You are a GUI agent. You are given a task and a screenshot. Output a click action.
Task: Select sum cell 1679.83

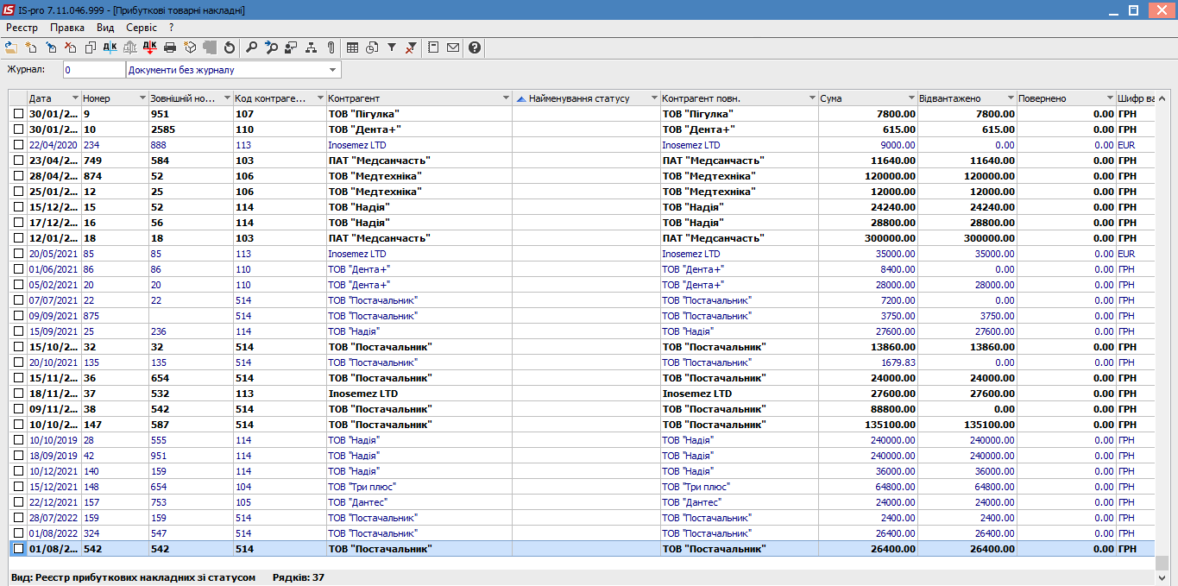(x=867, y=362)
